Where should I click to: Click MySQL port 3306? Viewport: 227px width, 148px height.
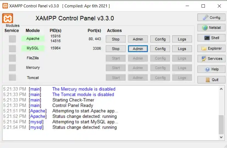point(97,48)
